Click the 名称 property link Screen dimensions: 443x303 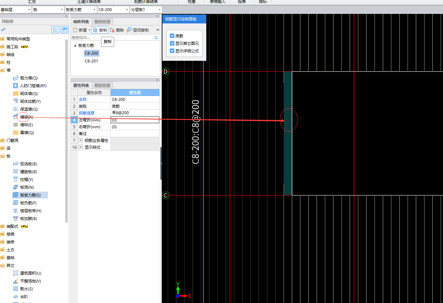83,100
